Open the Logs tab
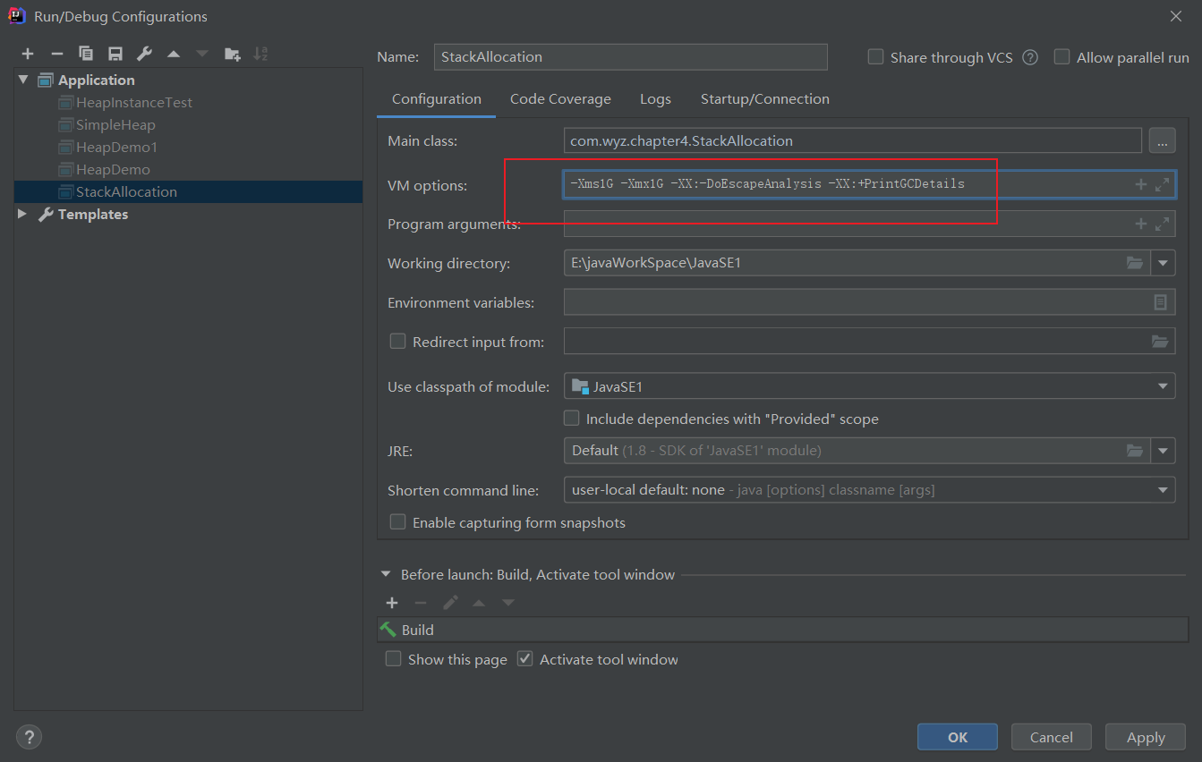Screen dimensions: 1202x762 (655, 99)
